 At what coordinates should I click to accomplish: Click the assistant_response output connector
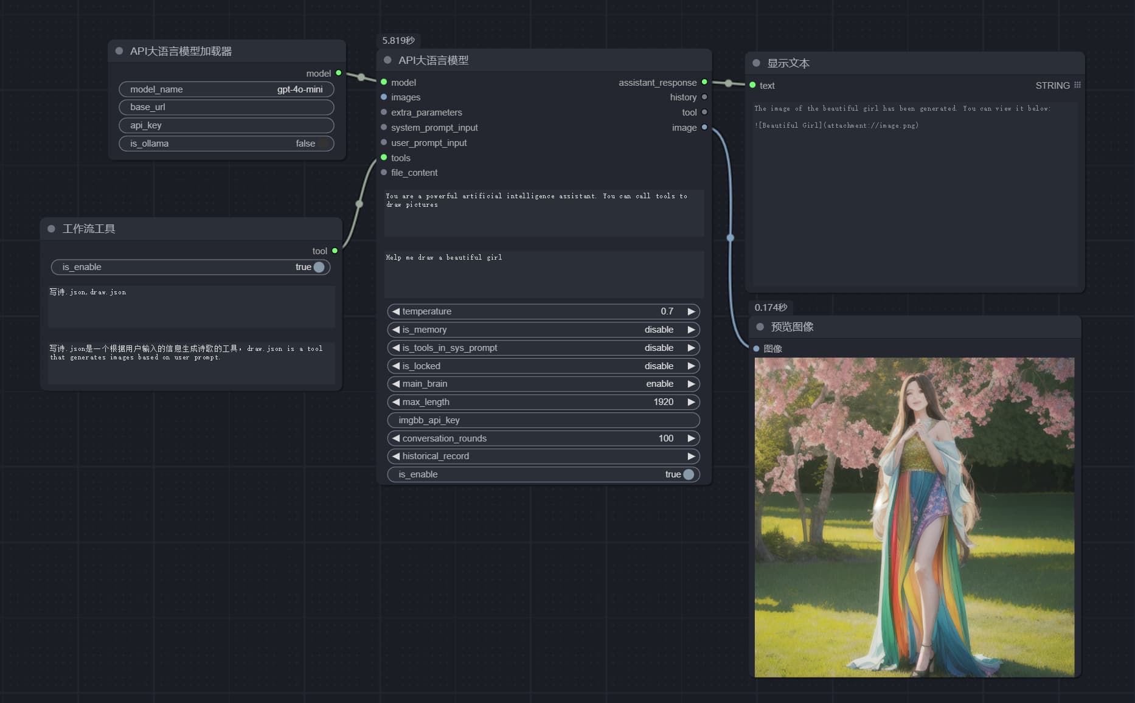pyautogui.click(x=704, y=82)
